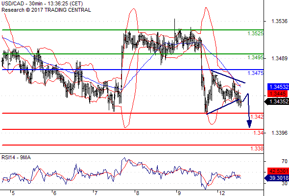Click the Trading Central research copyright text
The image size is (289, 196).
coord(46,10)
